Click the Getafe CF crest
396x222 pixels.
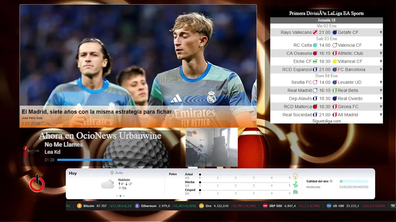coord(334,32)
